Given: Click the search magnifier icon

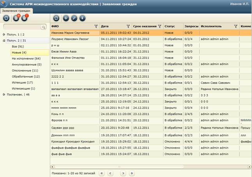Looking at the screenshot, I should (43, 27).
